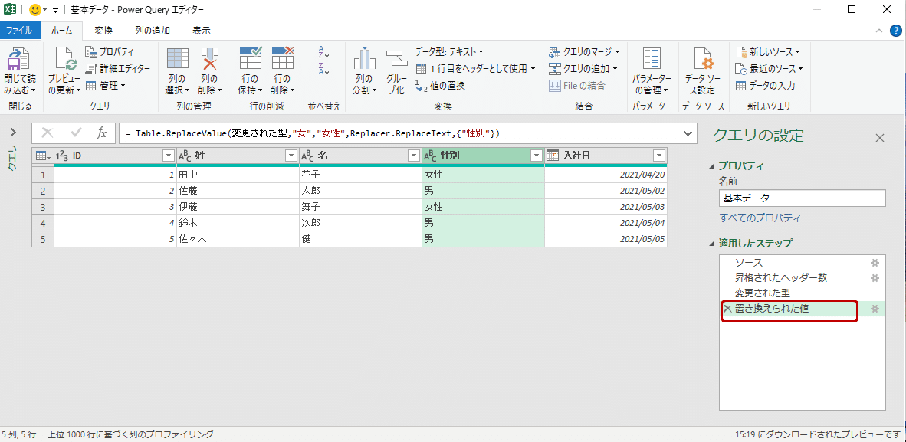This screenshot has height=442, width=906.
Task: Open the 名 column filter dropdown
Action: click(x=413, y=156)
